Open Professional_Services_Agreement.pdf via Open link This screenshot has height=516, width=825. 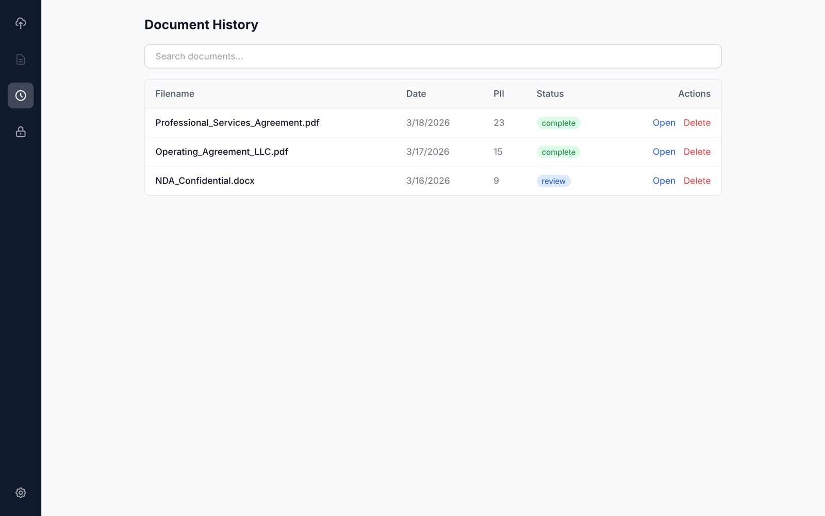(x=664, y=123)
